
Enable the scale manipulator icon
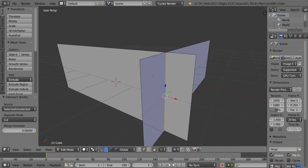pos(115,150)
